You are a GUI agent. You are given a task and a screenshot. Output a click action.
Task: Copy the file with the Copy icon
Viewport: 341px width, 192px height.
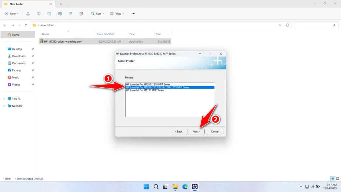tap(39, 14)
